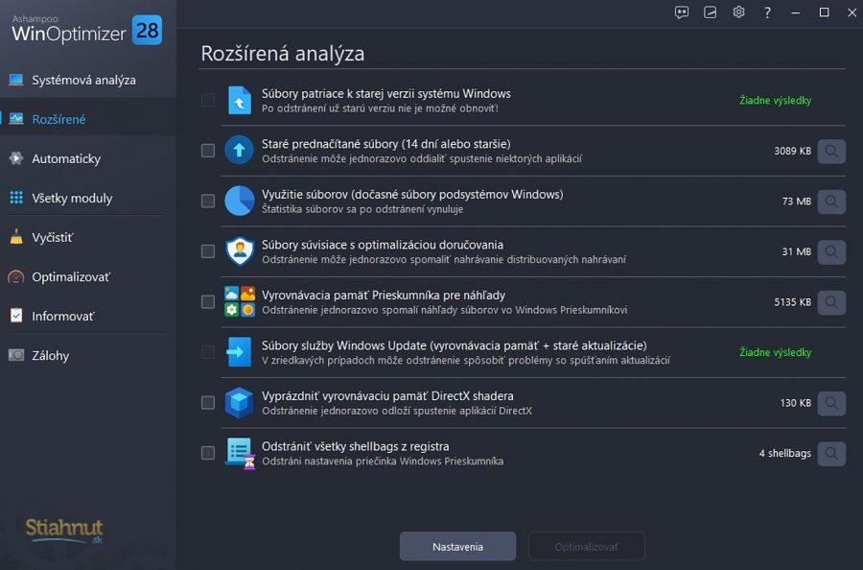Check the Windows Update files checkbox
Screen dimensions: 863x570
coord(208,352)
